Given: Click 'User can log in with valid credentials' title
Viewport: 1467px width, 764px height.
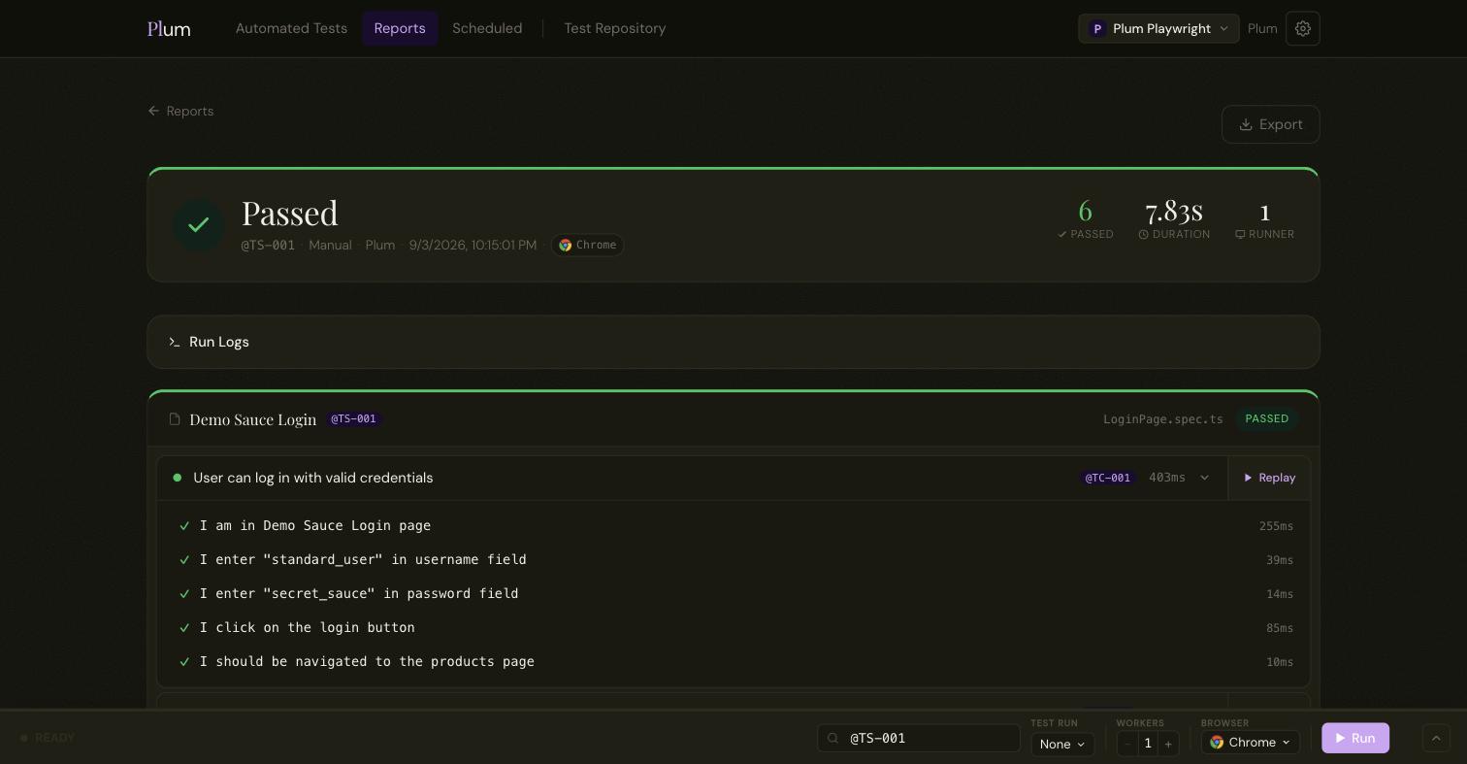Looking at the screenshot, I should (x=313, y=478).
